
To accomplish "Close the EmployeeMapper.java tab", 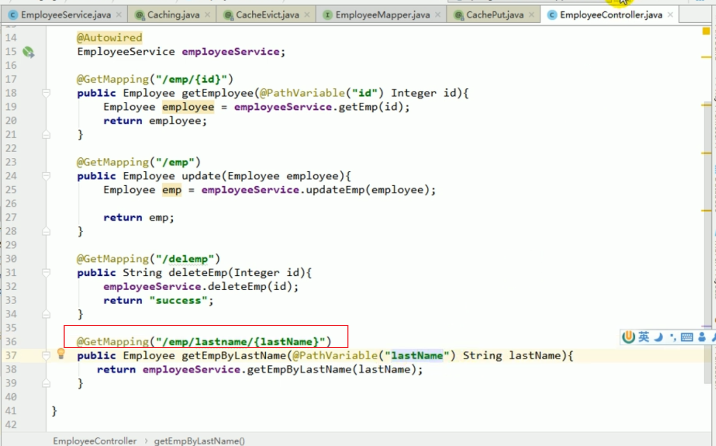I will coord(438,15).
